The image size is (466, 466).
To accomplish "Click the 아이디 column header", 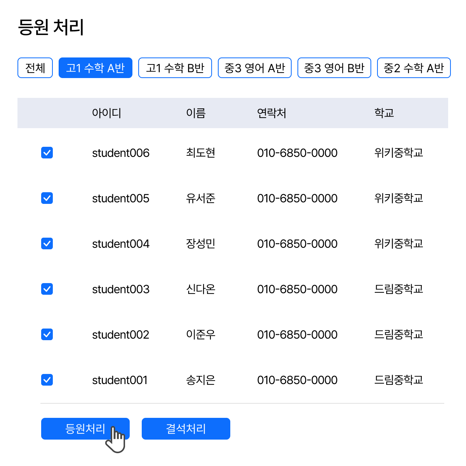I will pyautogui.click(x=106, y=113).
